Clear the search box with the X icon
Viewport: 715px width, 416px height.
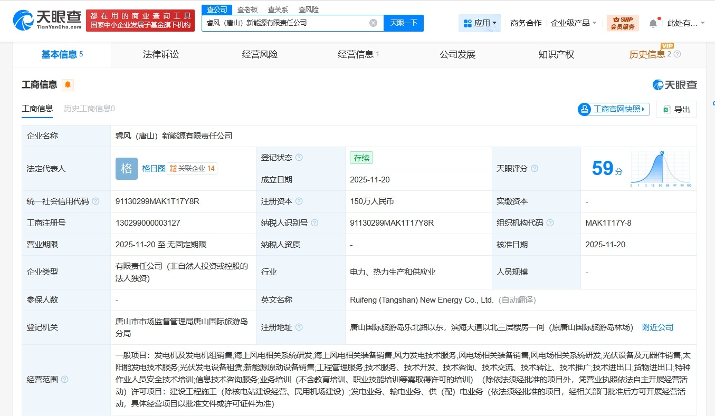pos(373,22)
